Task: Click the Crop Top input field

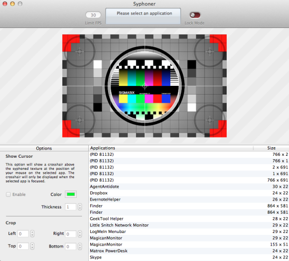Action: pos(23,246)
